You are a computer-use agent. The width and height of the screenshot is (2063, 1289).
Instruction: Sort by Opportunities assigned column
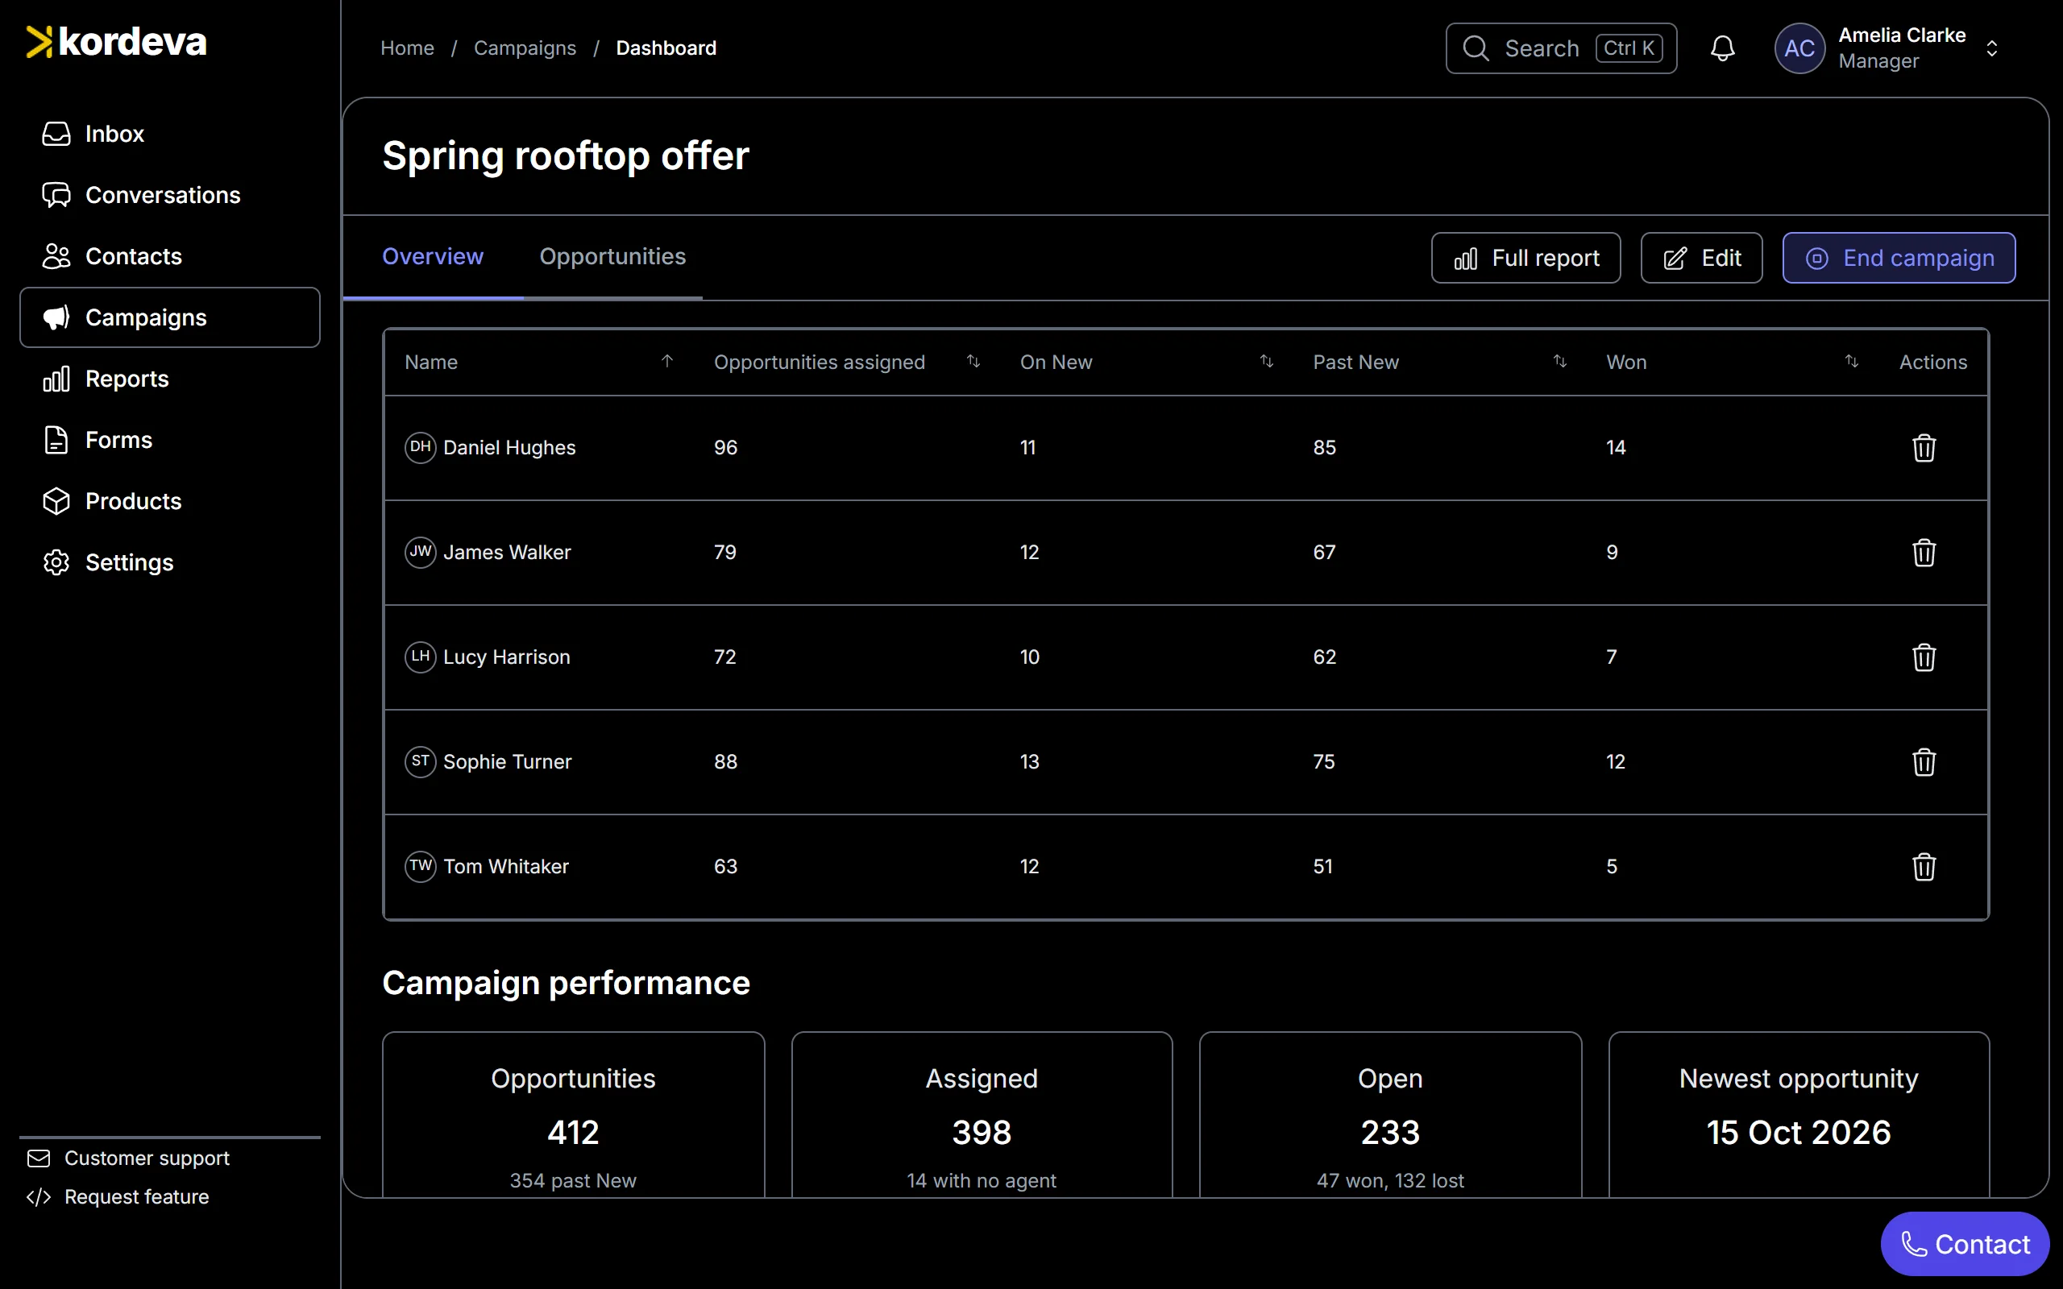pyautogui.click(x=973, y=362)
